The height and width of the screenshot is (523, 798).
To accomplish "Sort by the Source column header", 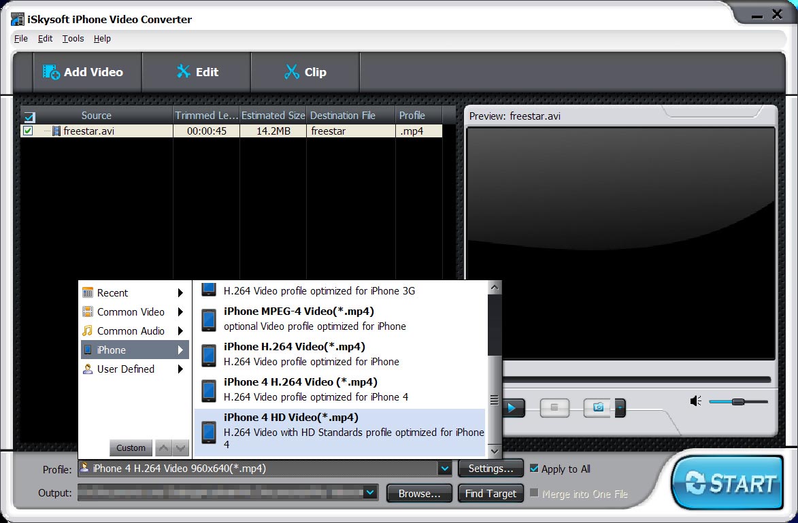I will [x=96, y=116].
